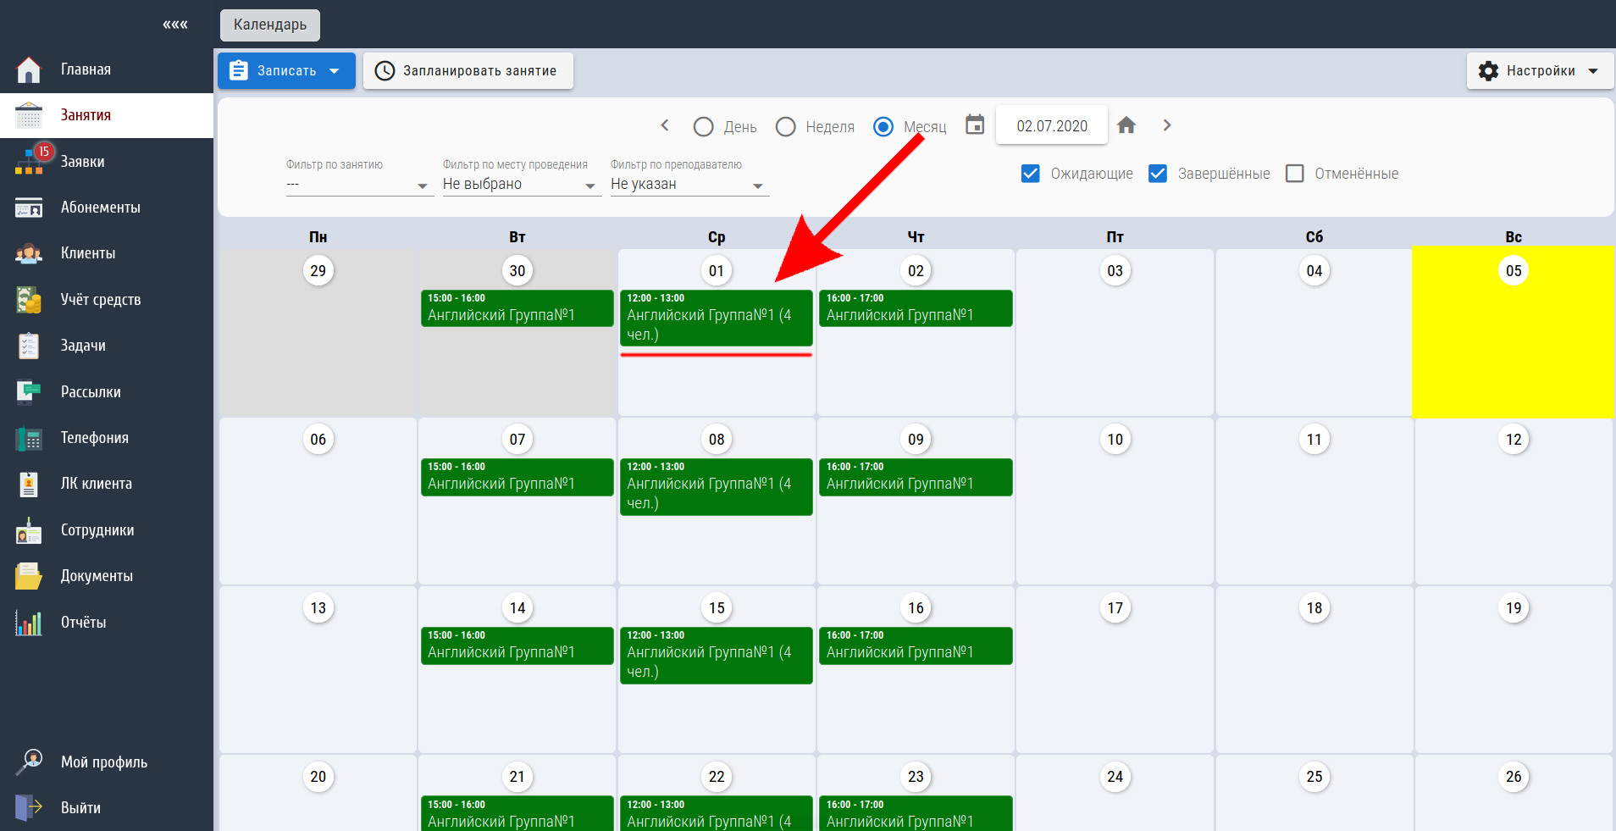Expand the Записать dropdown arrow
The width and height of the screenshot is (1616, 831).
click(x=335, y=71)
